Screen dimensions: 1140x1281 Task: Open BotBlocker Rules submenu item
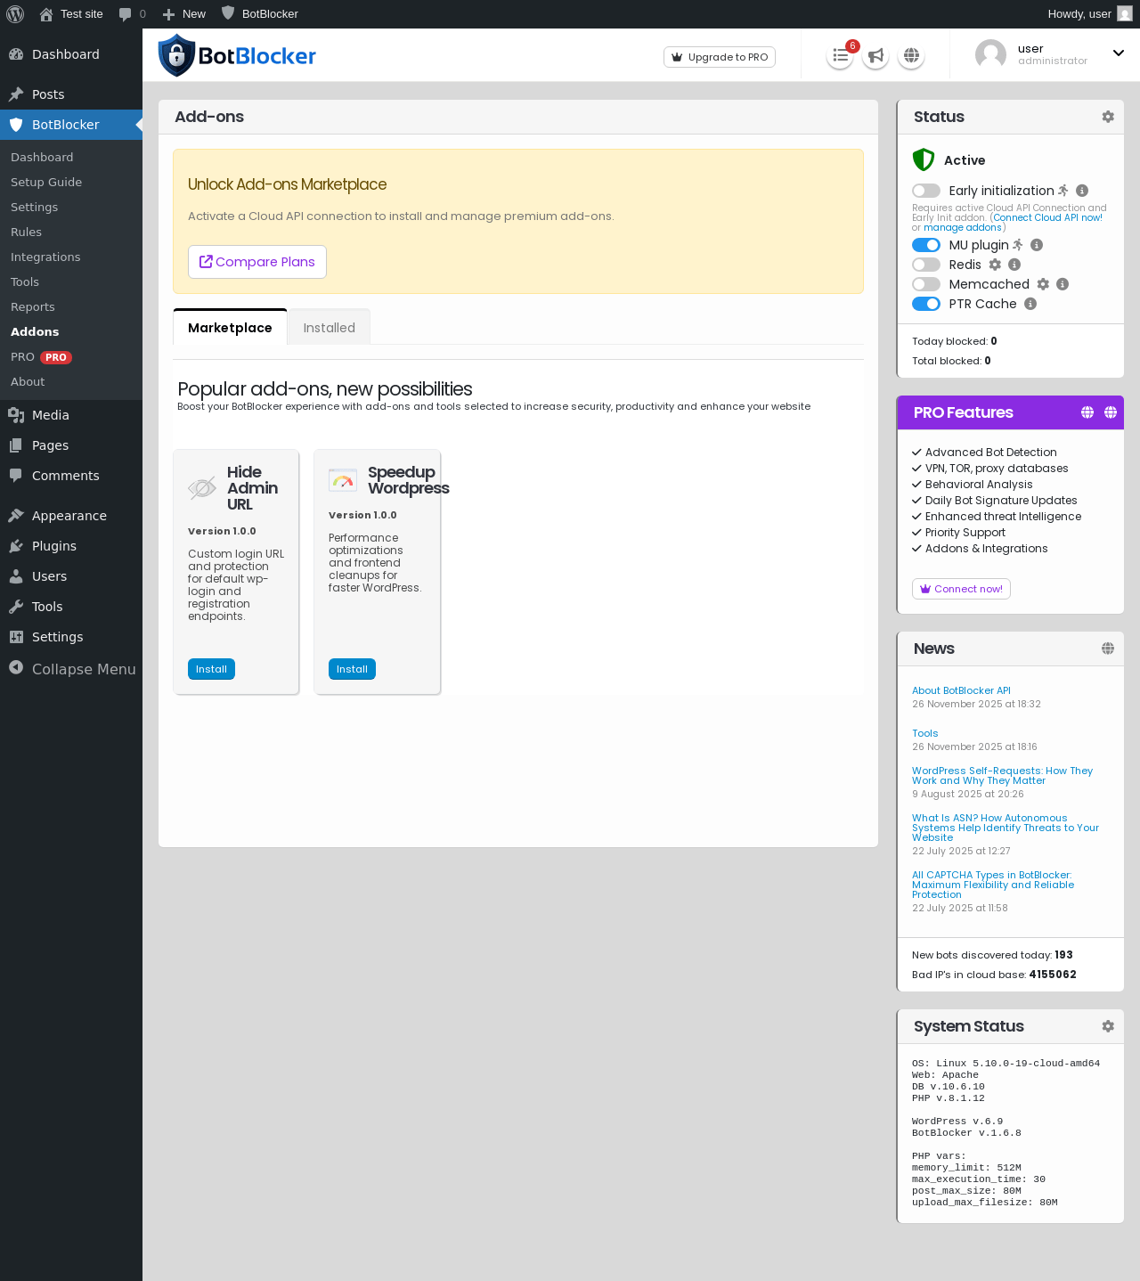(x=26, y=232)
